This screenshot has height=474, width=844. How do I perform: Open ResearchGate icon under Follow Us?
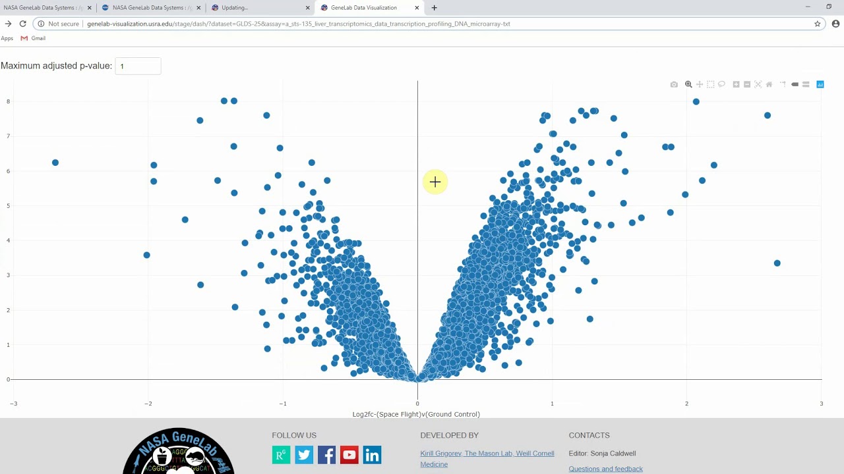point(282,455)
